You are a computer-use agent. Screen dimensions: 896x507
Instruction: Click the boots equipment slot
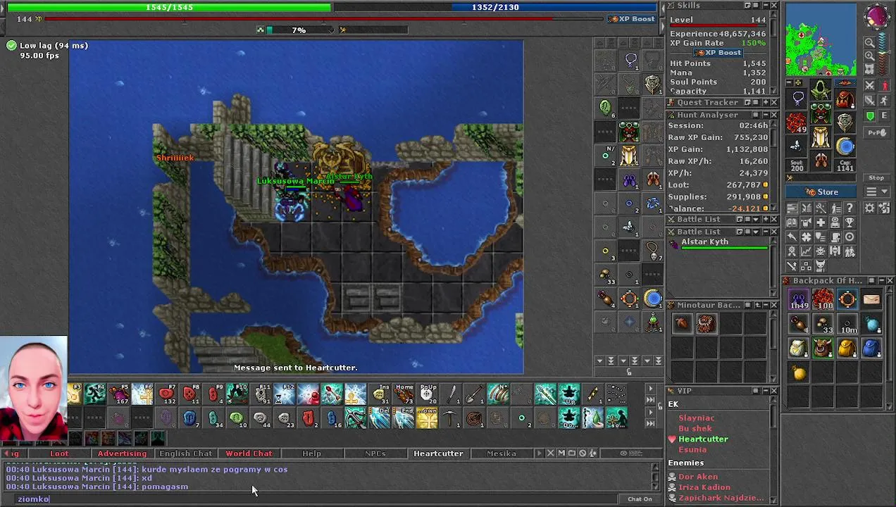tap(821, 161)
